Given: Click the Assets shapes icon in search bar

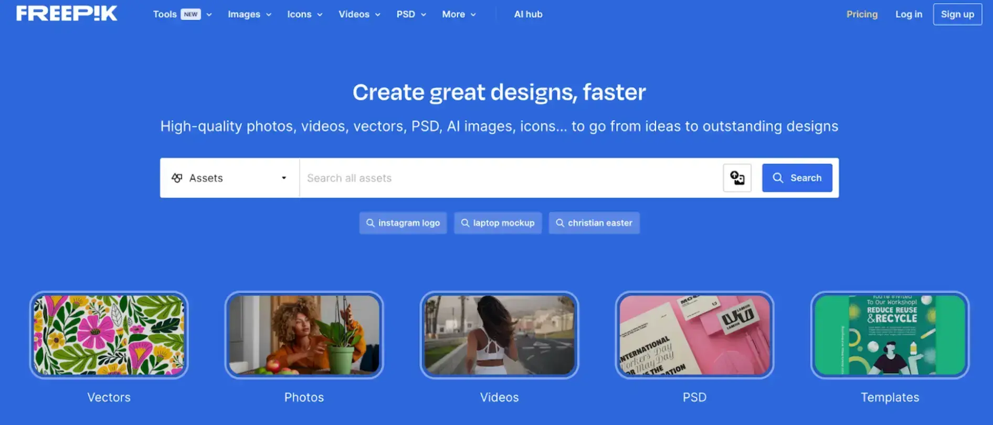Looking at the screenshot, I should point(177,178).
